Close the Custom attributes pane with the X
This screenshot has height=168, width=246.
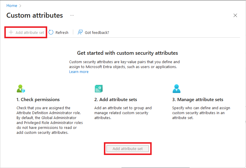point(235,15)
